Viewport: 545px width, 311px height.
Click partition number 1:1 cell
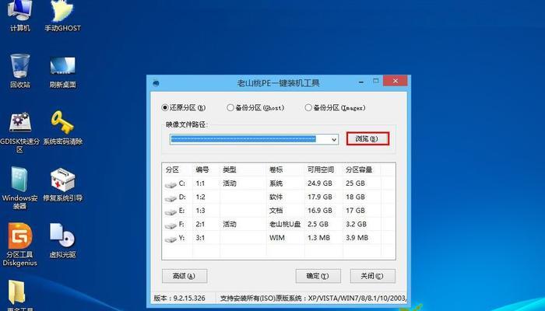(200, 183)
